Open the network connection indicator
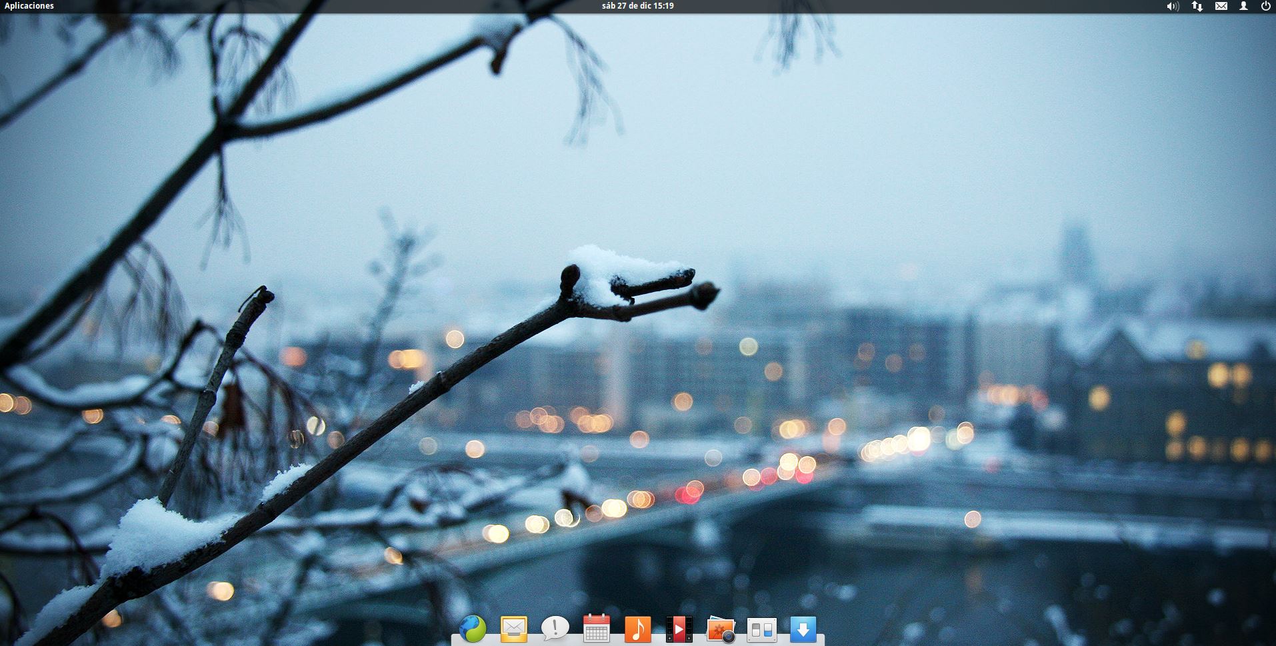1276x646 pixels. [x=1197, y=6]
